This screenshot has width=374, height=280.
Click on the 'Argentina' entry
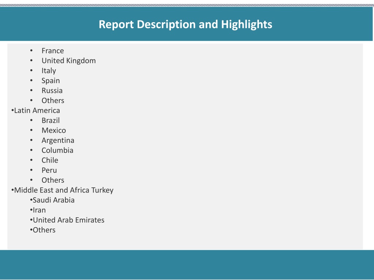[x=58, y=140]
